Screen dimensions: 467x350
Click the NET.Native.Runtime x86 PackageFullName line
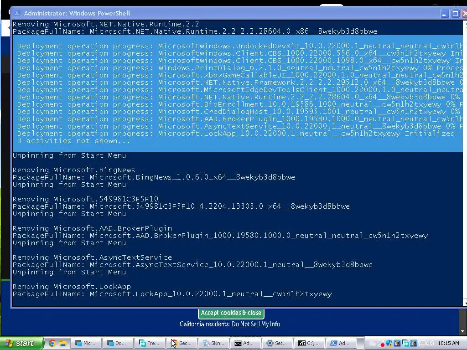click(195, 31)
